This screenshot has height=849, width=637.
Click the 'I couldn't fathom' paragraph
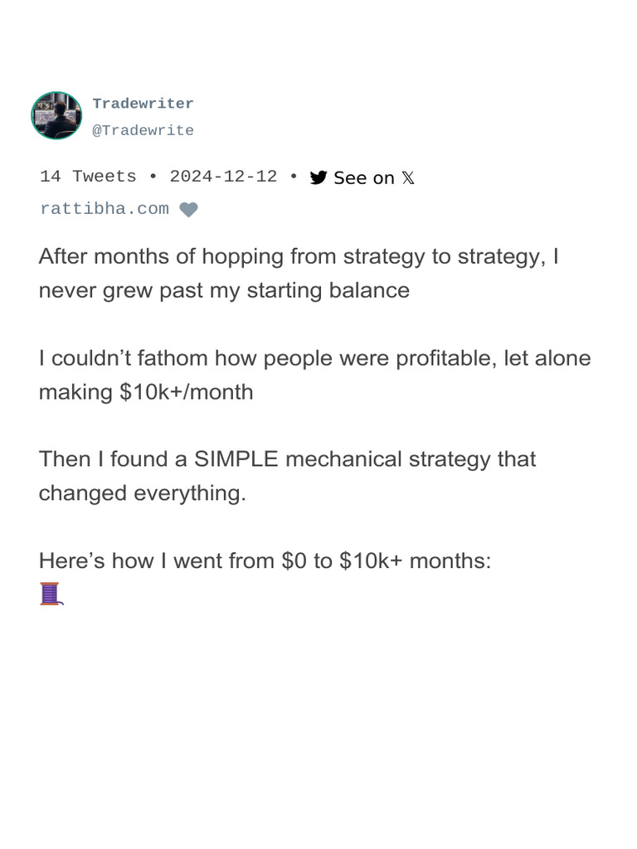pyautogui.click(x=314, y=375)
